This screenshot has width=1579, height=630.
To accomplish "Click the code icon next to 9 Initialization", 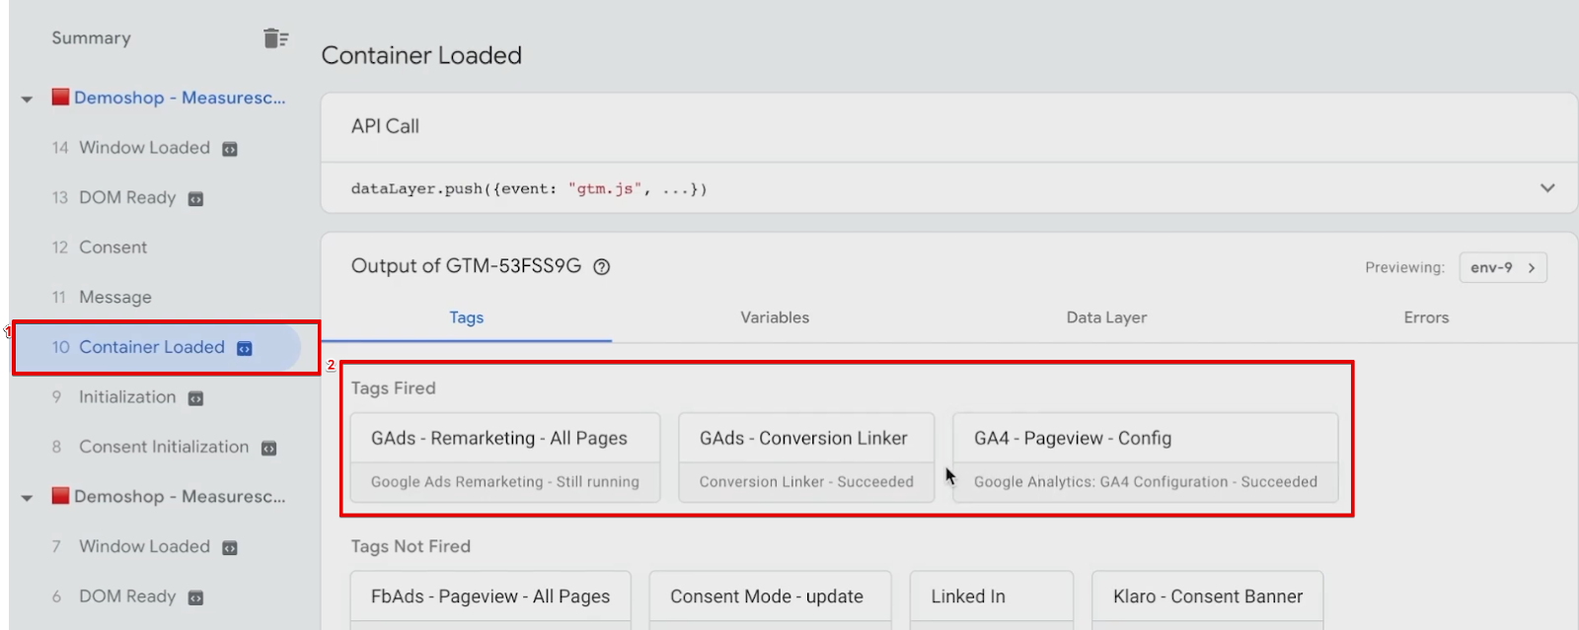I will [195, 398].
